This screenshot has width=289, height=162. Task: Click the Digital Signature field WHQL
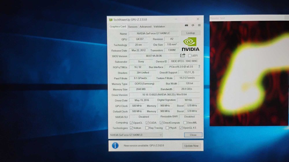click(x=188, y=100)
